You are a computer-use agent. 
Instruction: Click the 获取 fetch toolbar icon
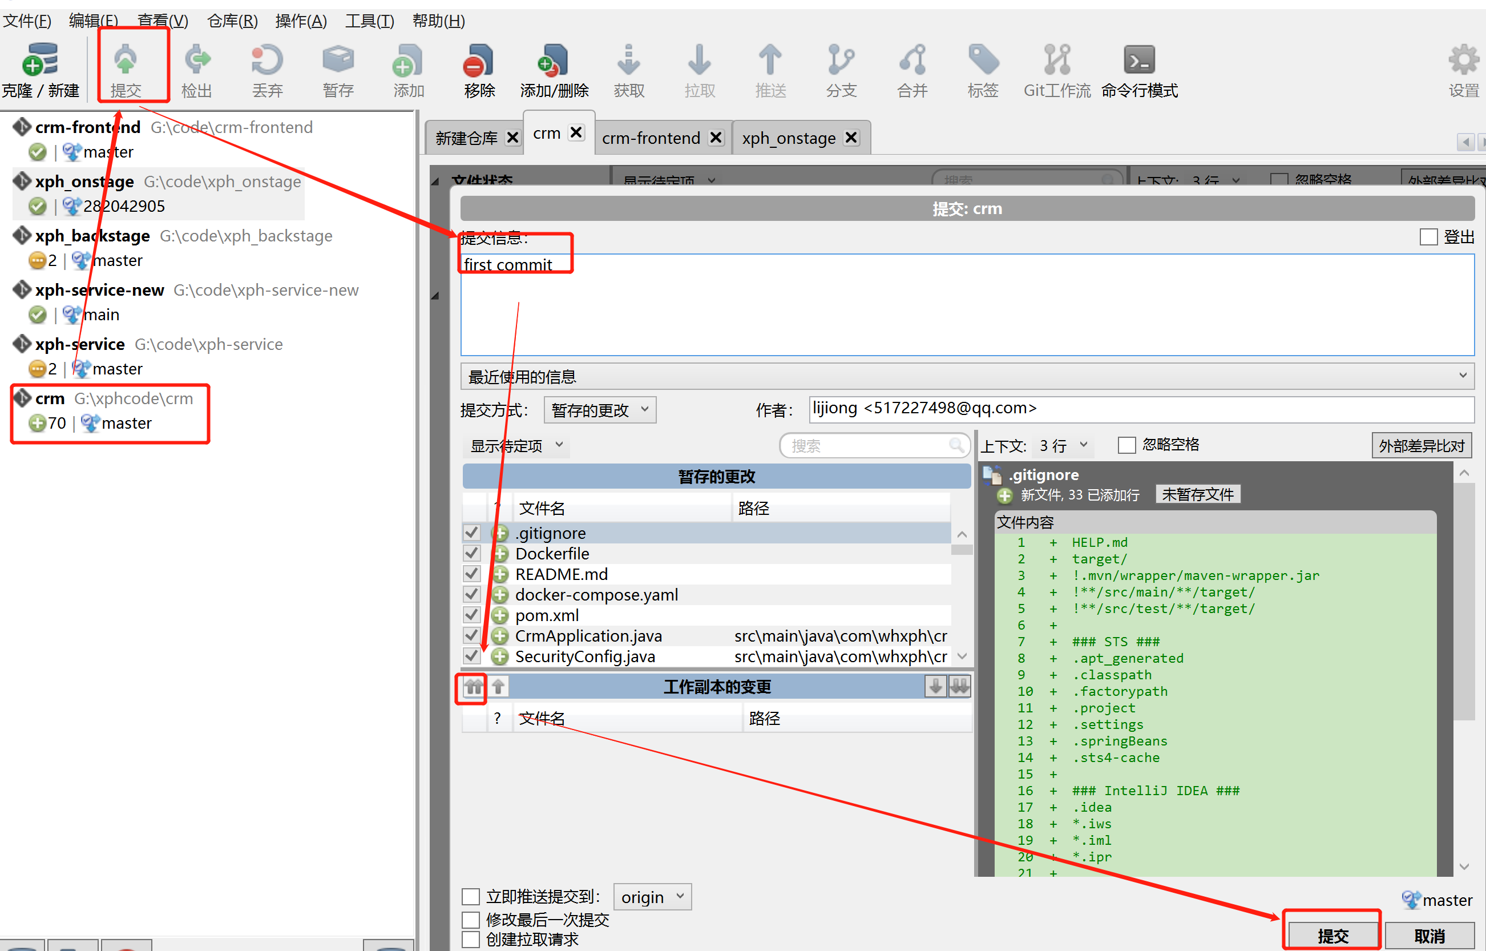[628, 60]
